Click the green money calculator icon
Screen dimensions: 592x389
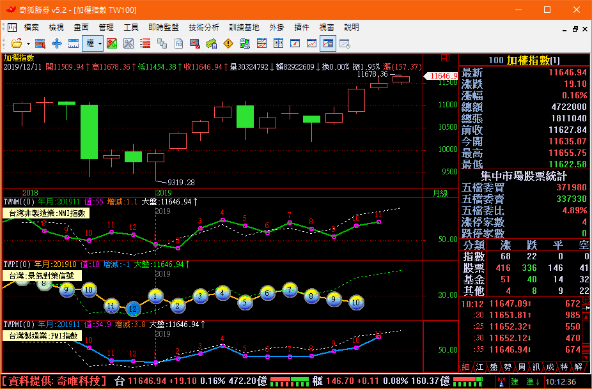point(212,44)
